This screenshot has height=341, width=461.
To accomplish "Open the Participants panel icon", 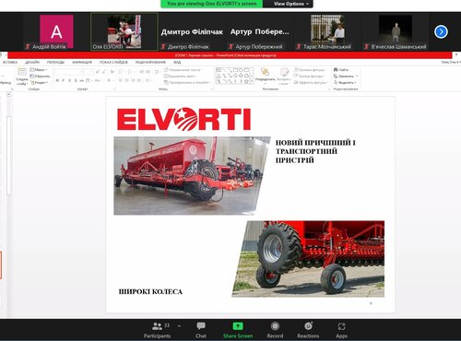I will pyautogui.click(x=157, y=326).
